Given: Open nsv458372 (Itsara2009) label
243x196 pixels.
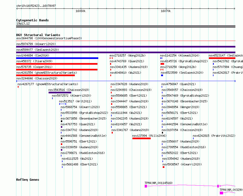Looking at the screenshot, I should 34,61.
